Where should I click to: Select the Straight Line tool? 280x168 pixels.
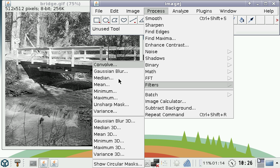point(133,20)
